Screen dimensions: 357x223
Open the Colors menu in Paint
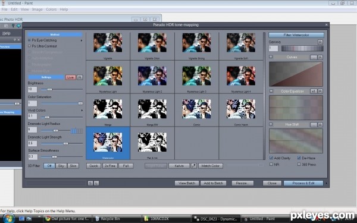[51, 10]
